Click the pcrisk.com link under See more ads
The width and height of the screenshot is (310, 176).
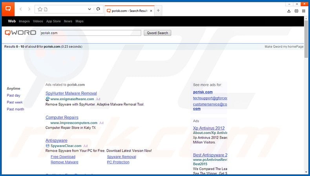click(203, 92)
